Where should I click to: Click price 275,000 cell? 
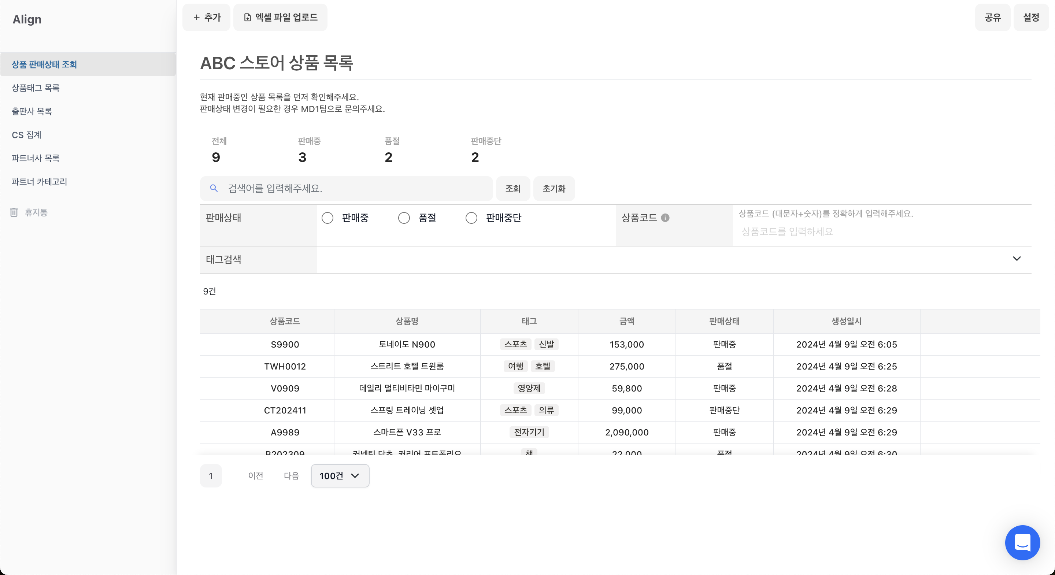pos(627,367)
